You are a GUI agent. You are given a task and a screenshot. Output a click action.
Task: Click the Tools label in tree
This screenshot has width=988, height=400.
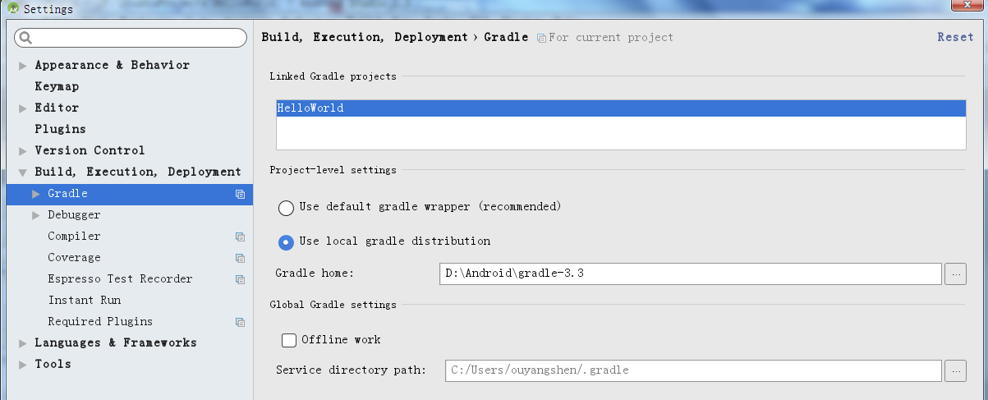53,364
